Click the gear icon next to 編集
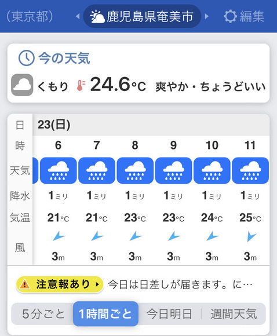Screen dimensions: 277x336 (x=230, y=16)
